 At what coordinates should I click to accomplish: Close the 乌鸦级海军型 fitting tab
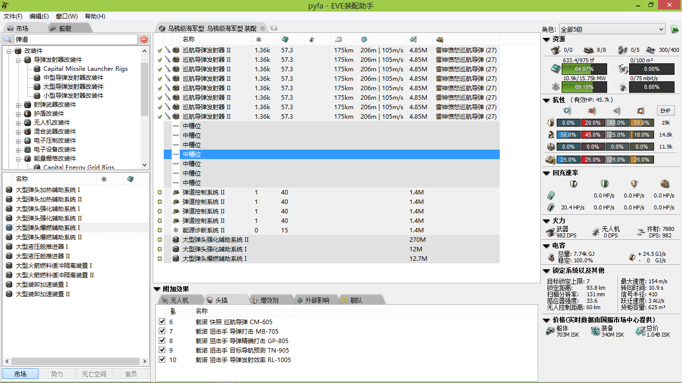pos(263,28)
